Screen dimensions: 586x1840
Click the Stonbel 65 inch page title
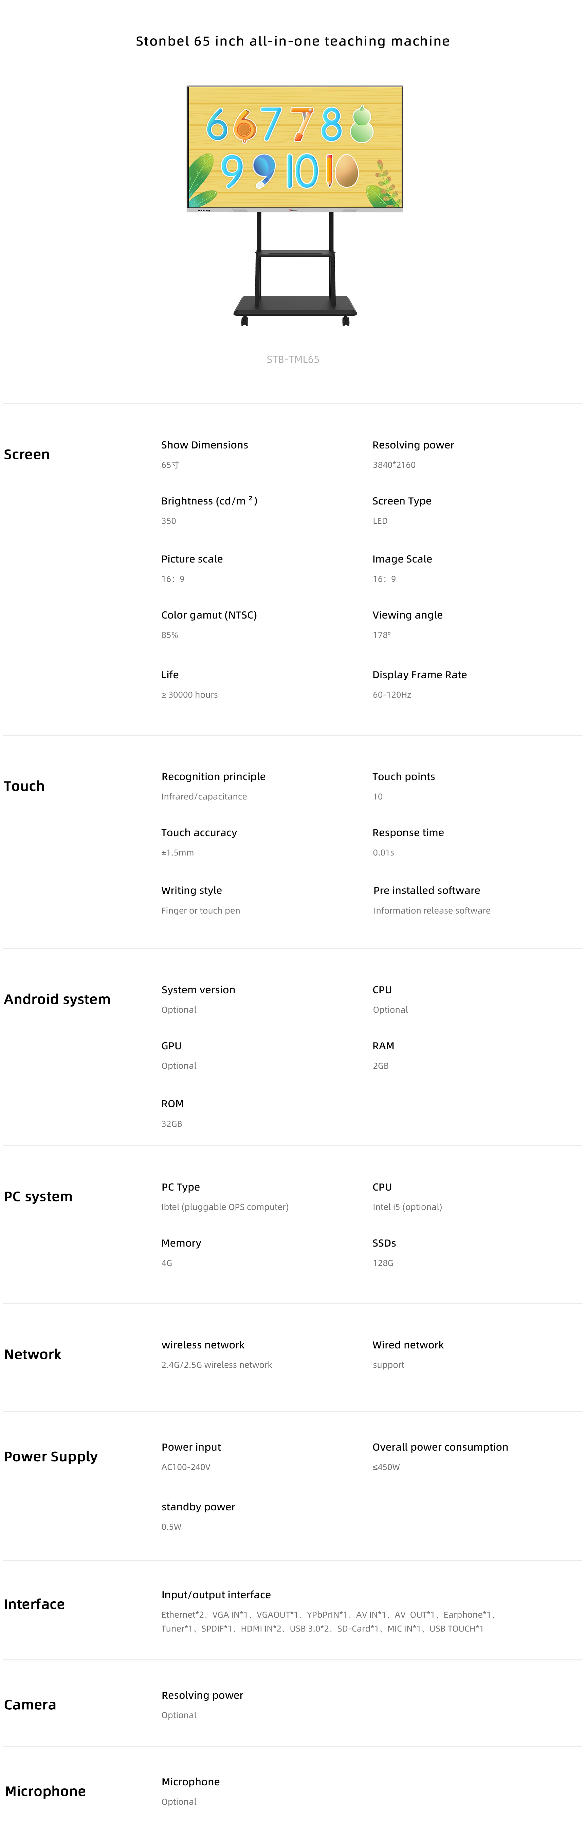click(x=293, y=41)
